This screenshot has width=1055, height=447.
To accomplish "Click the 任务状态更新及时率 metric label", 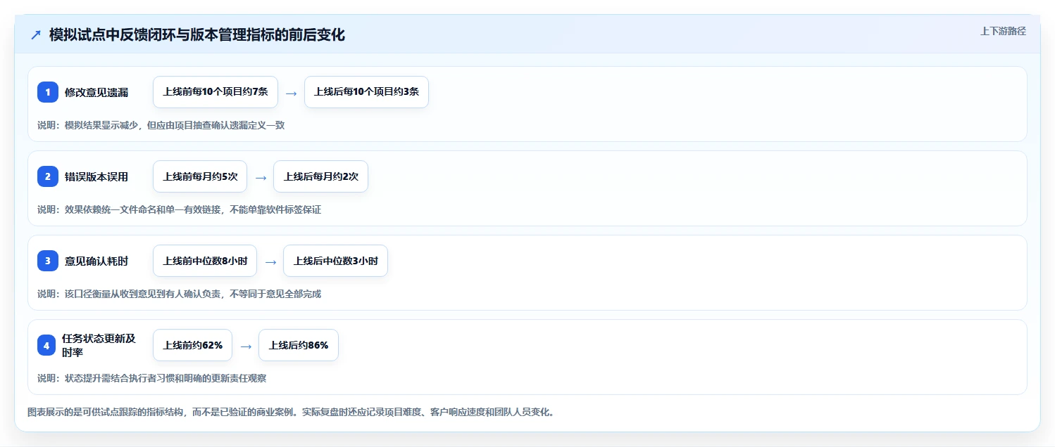I will click(98, 345).
